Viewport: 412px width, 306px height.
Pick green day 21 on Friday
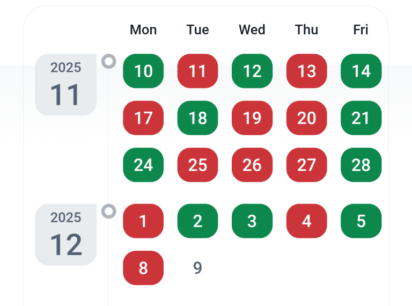click(x=361, y=118)
